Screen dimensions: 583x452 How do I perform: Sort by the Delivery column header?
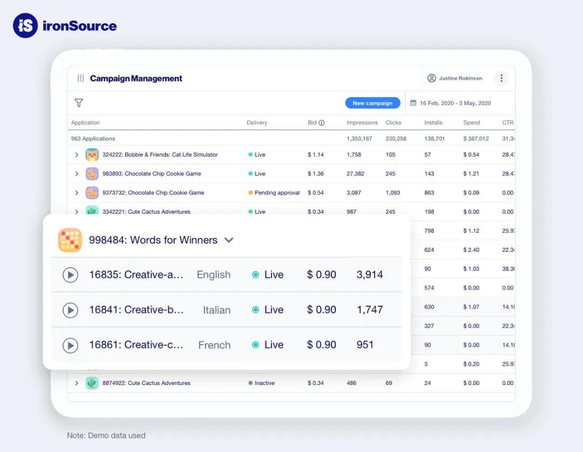coord(257,123)
